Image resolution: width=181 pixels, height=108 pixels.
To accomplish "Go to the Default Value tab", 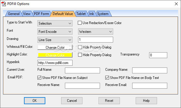I will [63, 14].
